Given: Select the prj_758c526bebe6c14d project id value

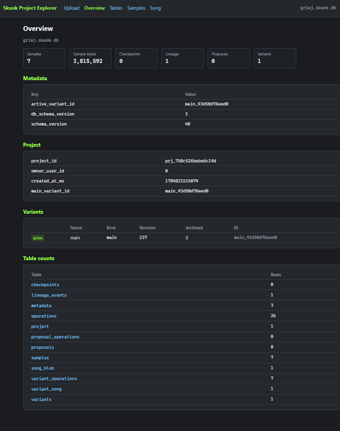Looking at the screenshot, I should click(191, 161).
